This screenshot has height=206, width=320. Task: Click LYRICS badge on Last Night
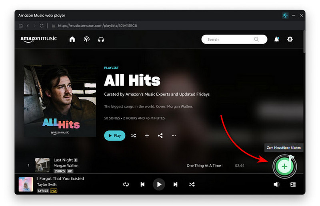60,171
